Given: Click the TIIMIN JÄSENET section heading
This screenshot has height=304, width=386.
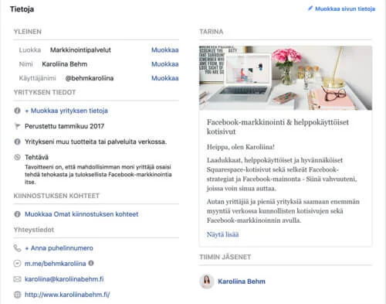Looking at the screenshot, I should pyautogui.click(x=225, y=257).
